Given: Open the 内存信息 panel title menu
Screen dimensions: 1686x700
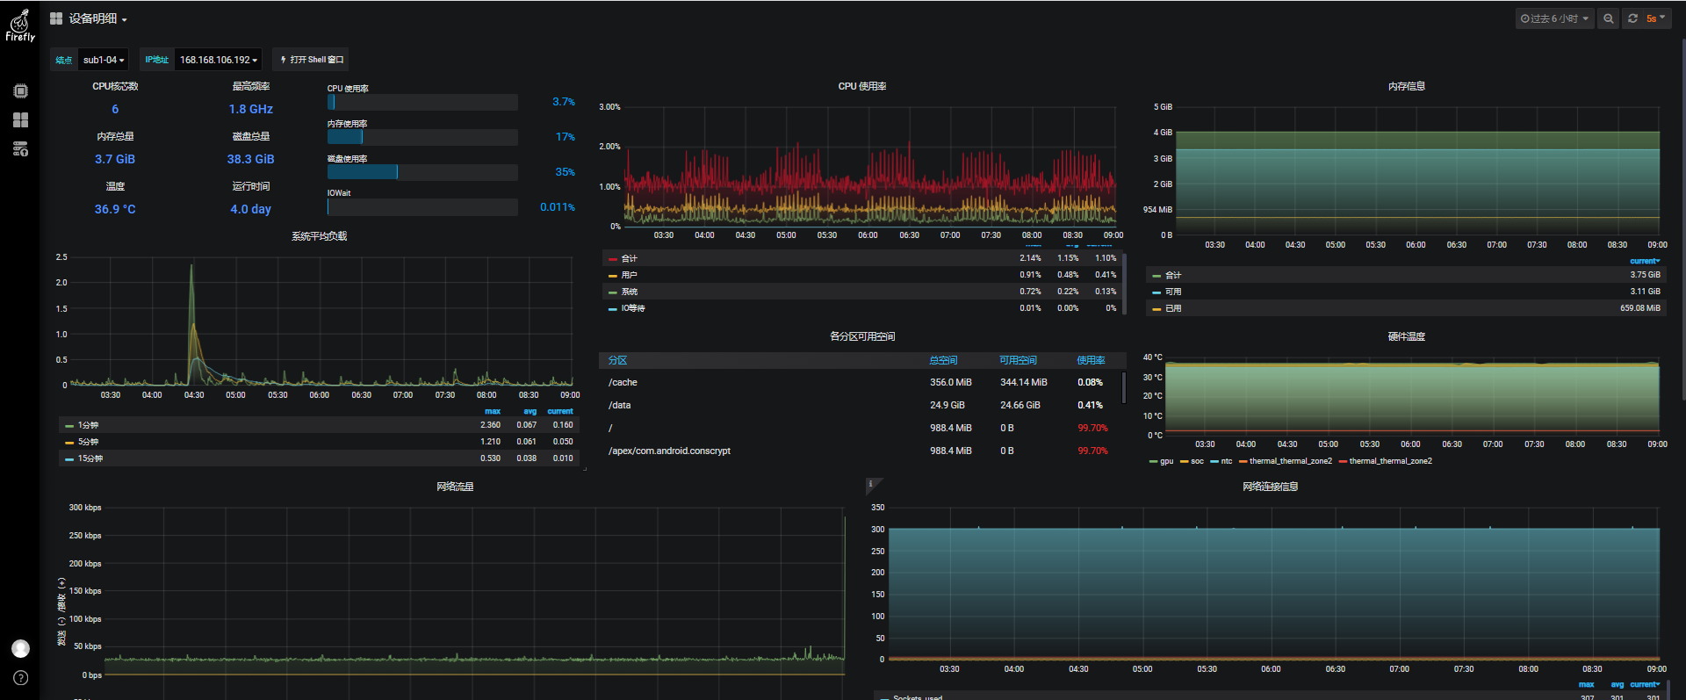Looking at the screenshot, I should click(1406, 86).
